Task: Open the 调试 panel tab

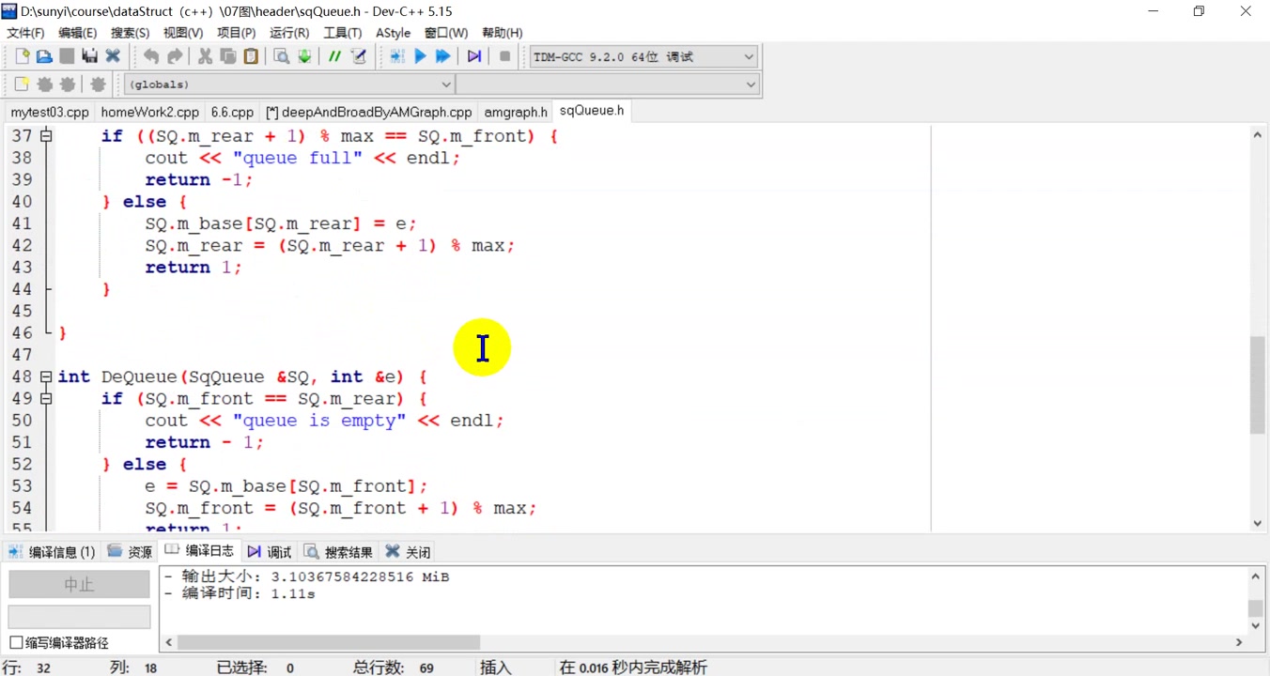Action: [x=270, y=552]
